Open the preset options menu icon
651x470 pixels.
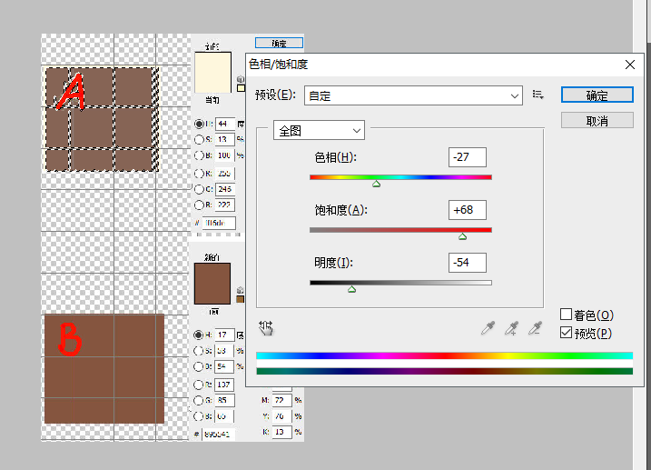click(x=538, y=95)
